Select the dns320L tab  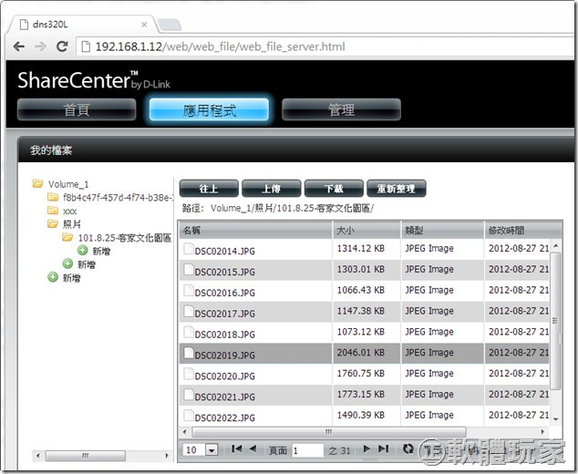click(x=83, y=25)
